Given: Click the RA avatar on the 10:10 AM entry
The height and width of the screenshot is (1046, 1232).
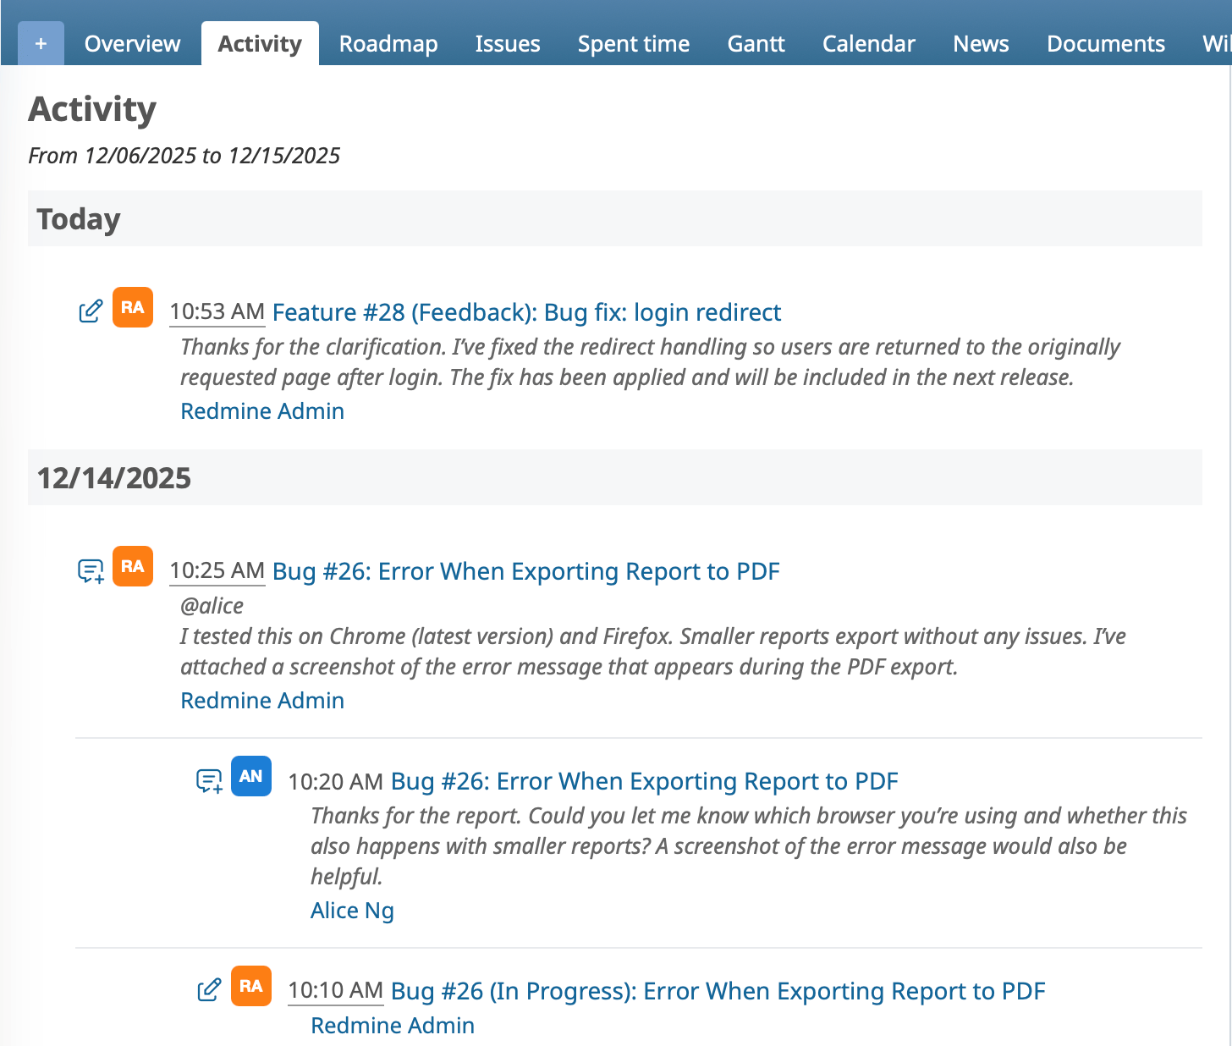Looking at the screenshot, I should (250, 986).
